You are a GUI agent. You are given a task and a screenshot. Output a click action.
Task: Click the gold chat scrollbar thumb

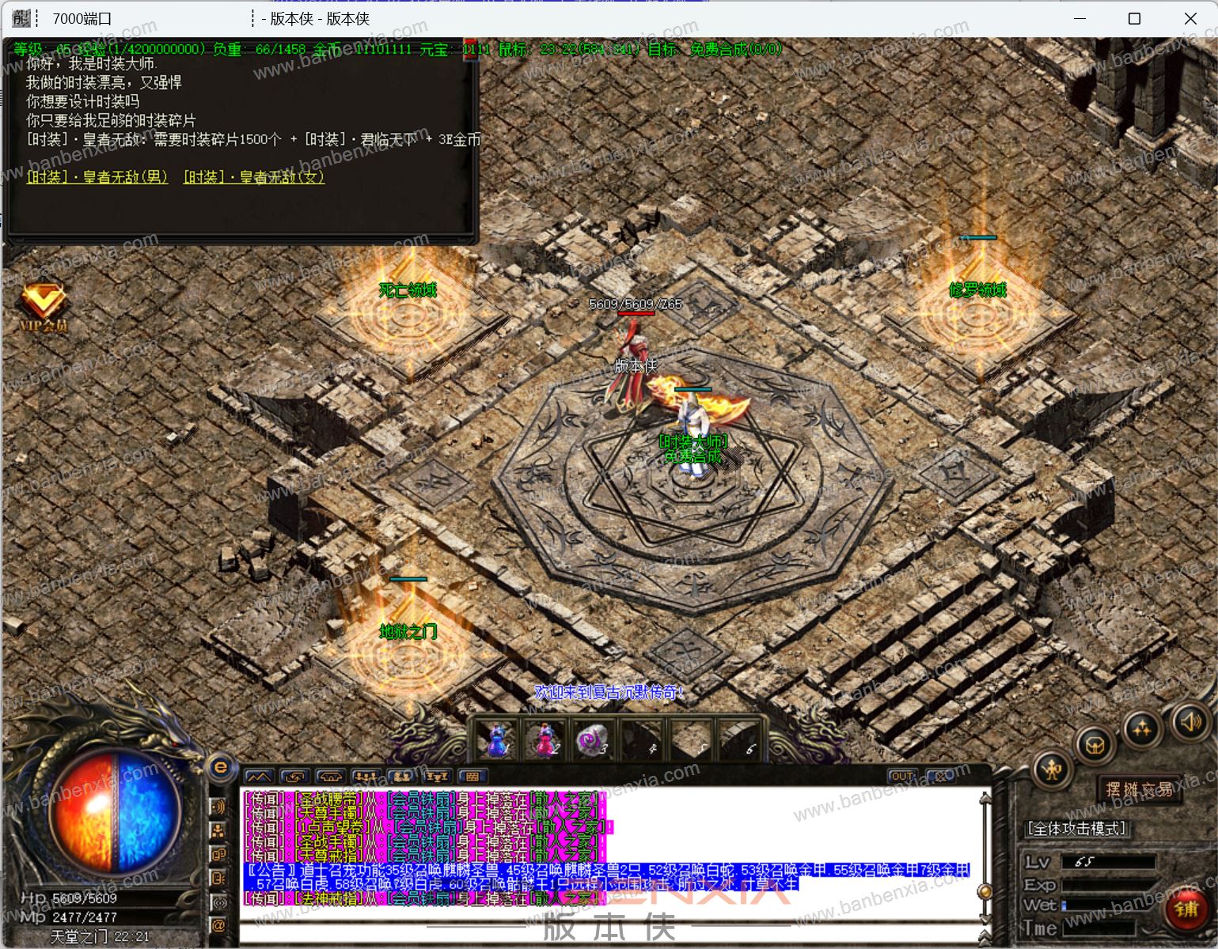(985, 892)
